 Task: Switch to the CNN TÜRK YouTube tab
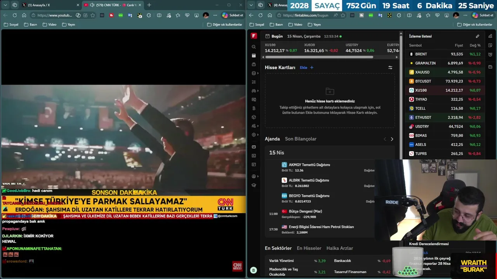pyautogui.click(x=113, y=5)
